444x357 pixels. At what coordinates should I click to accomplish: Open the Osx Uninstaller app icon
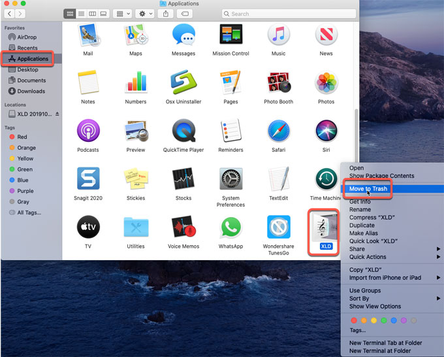183,83
